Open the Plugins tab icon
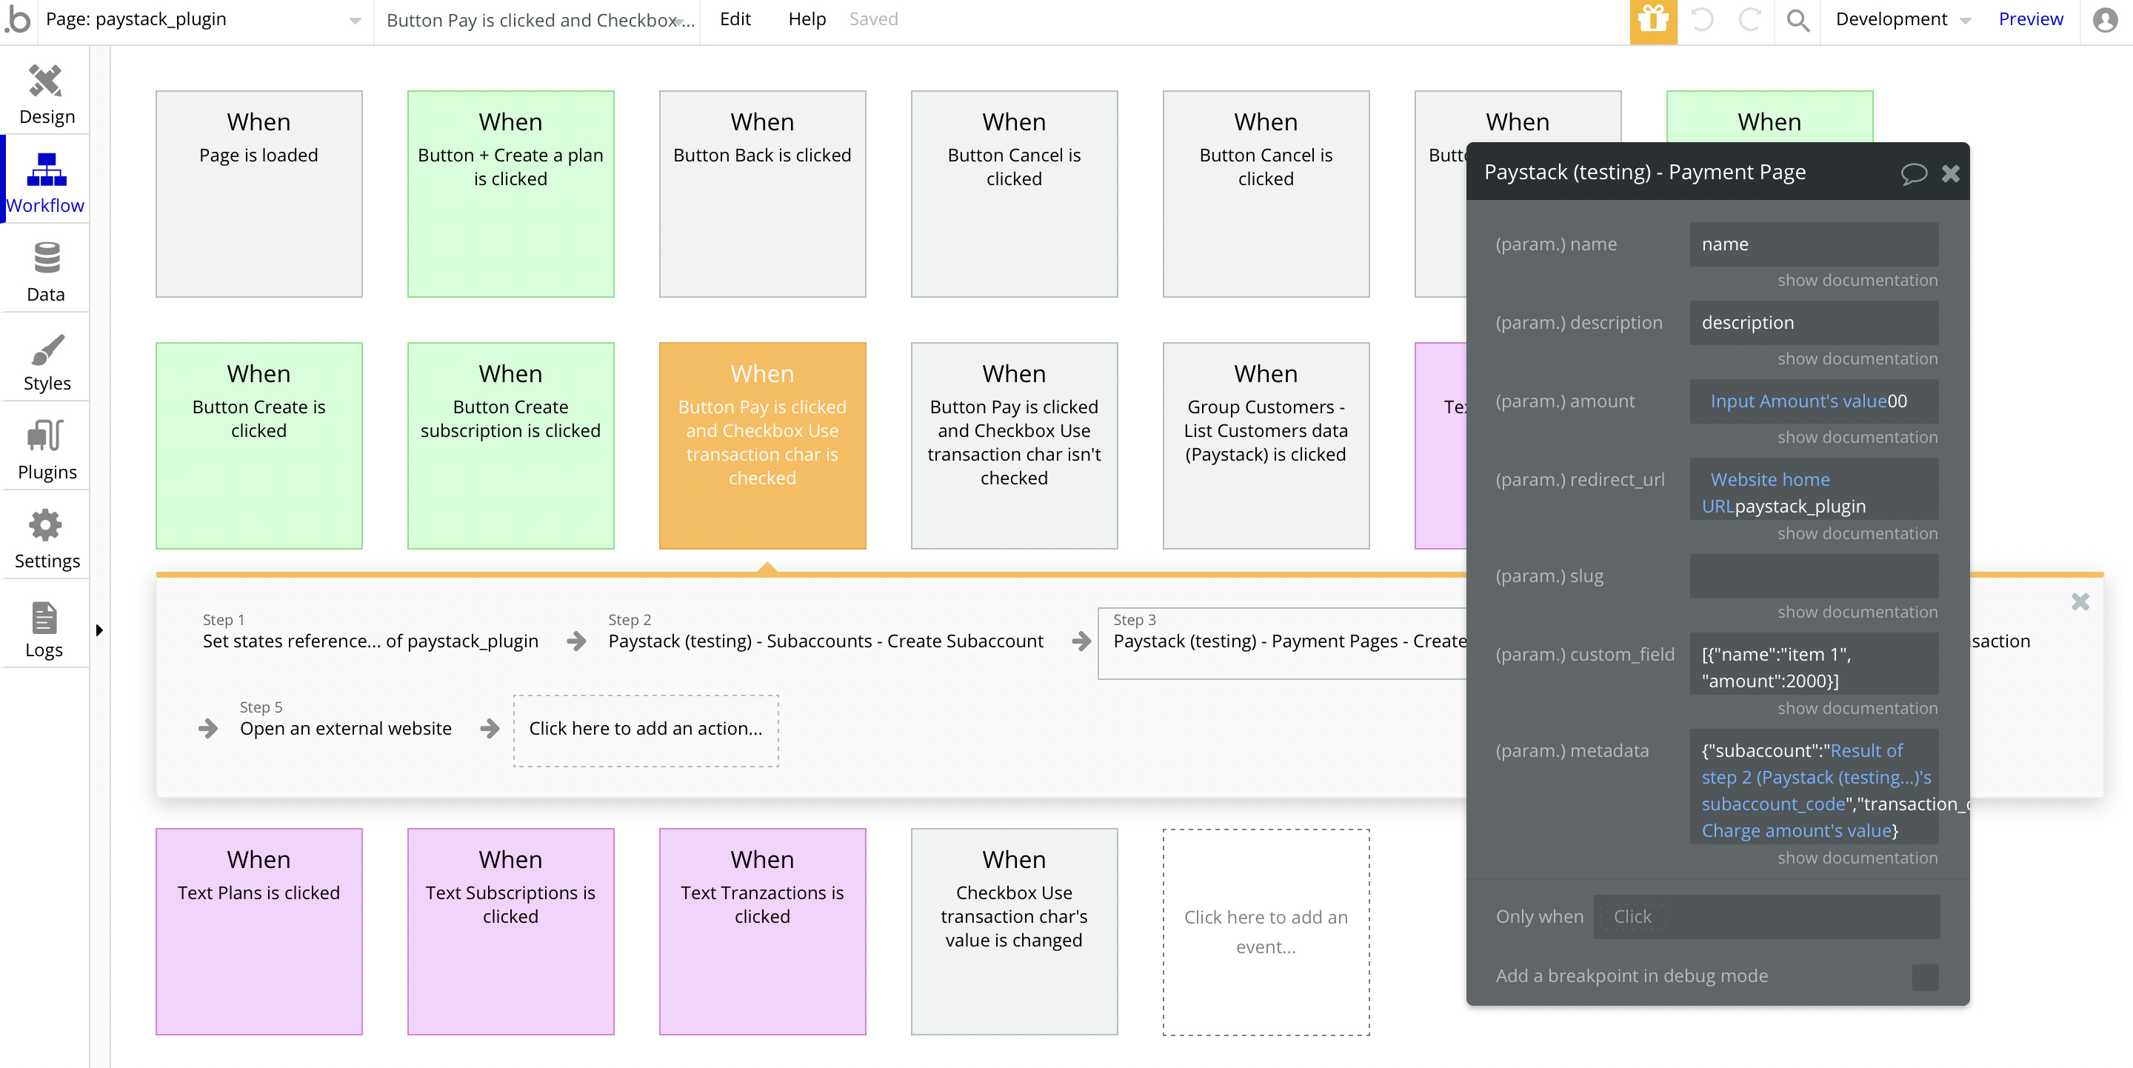2133x1068 pixels. (x=45, y=436)
